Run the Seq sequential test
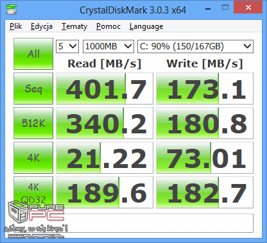 pos(33,88)
